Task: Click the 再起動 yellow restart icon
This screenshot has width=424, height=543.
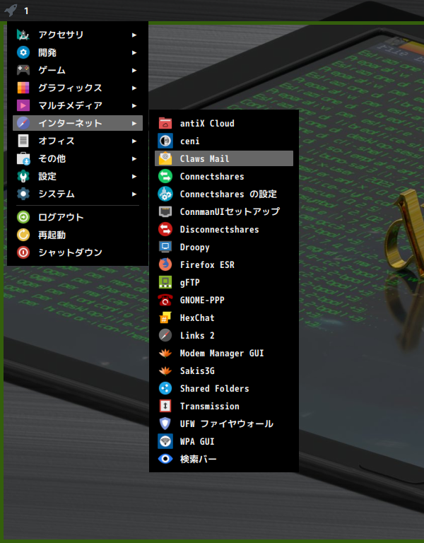Action: pyautogui.click(x=23, y=235)
